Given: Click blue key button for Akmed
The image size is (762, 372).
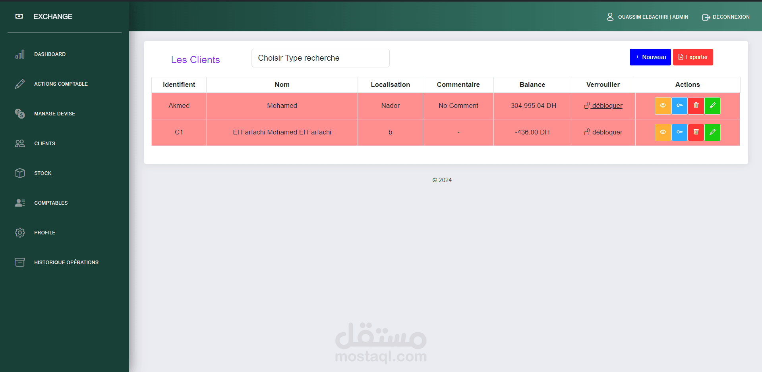Looking at the screenshot, I should (679, 106).
